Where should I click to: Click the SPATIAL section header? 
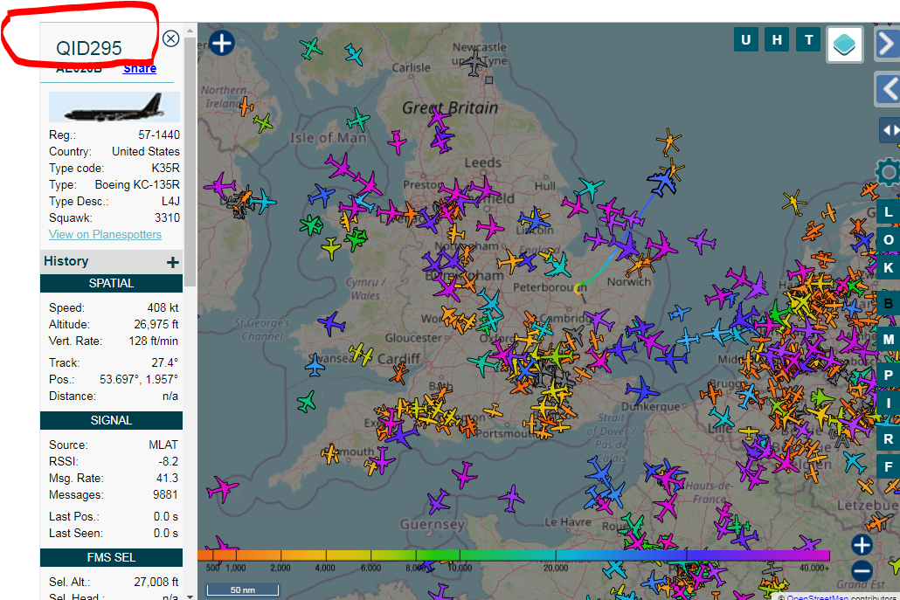pos(111,283)
